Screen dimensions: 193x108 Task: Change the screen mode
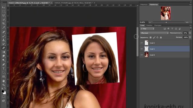click(4, 101)
